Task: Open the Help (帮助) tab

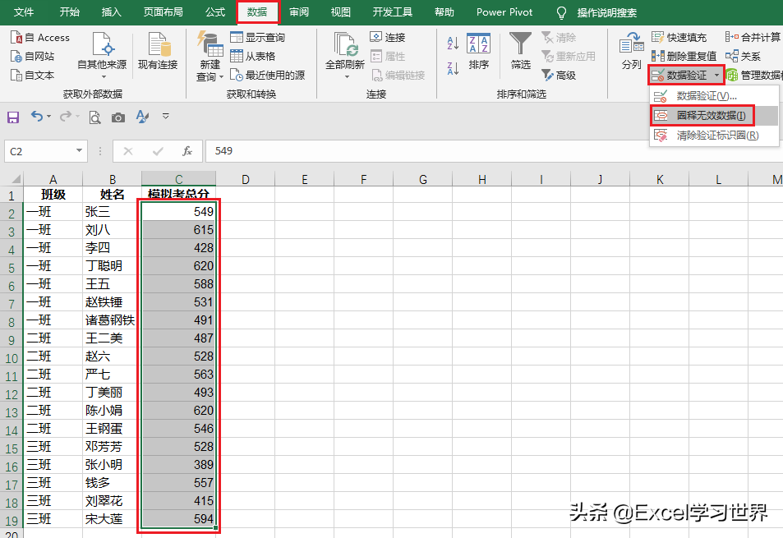Action: tap(444, 12)
